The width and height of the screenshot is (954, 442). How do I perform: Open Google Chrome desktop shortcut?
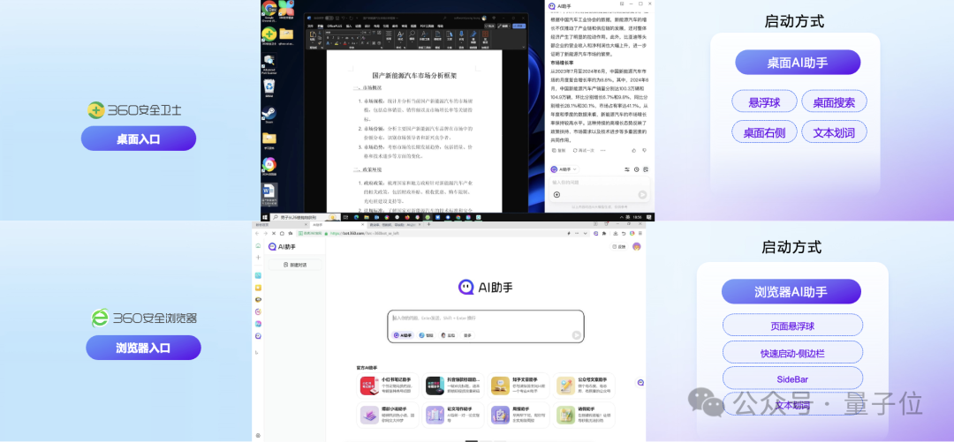(269, 11)
